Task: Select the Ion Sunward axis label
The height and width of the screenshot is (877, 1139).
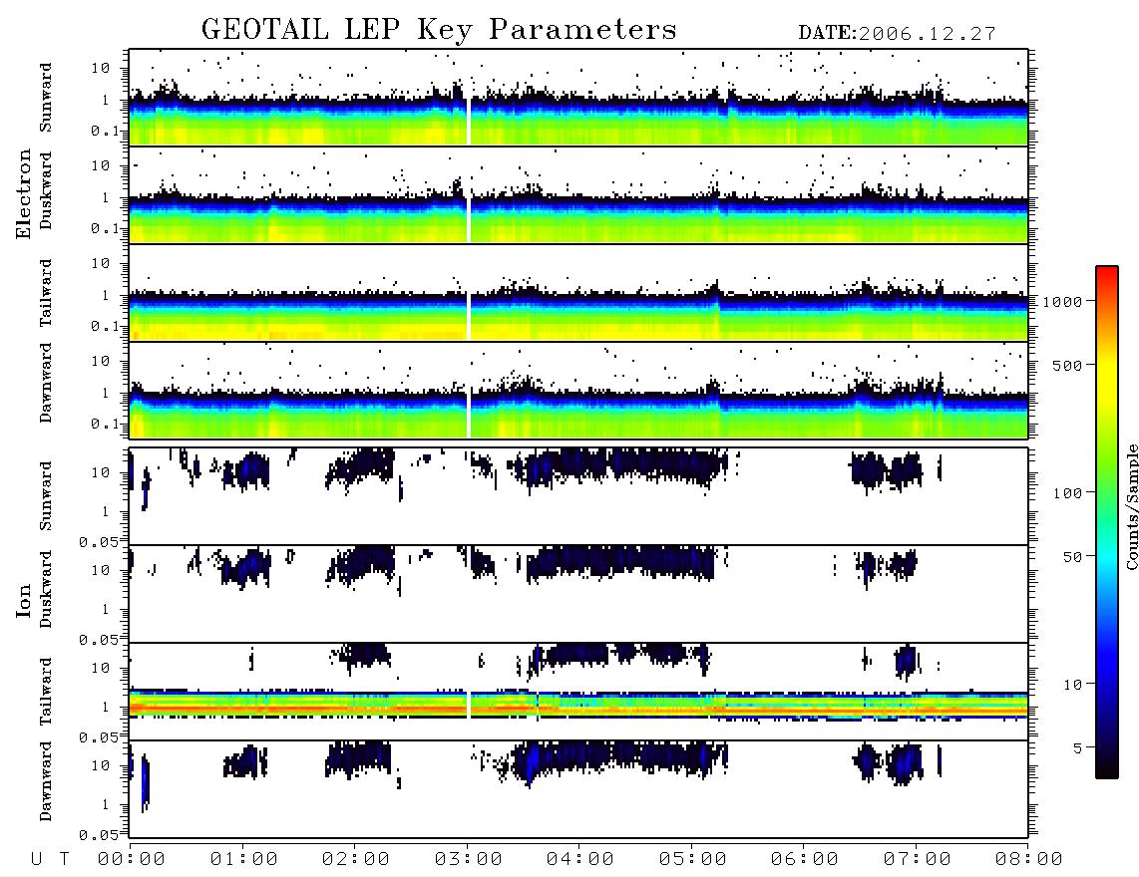Action: pos(46,496)
